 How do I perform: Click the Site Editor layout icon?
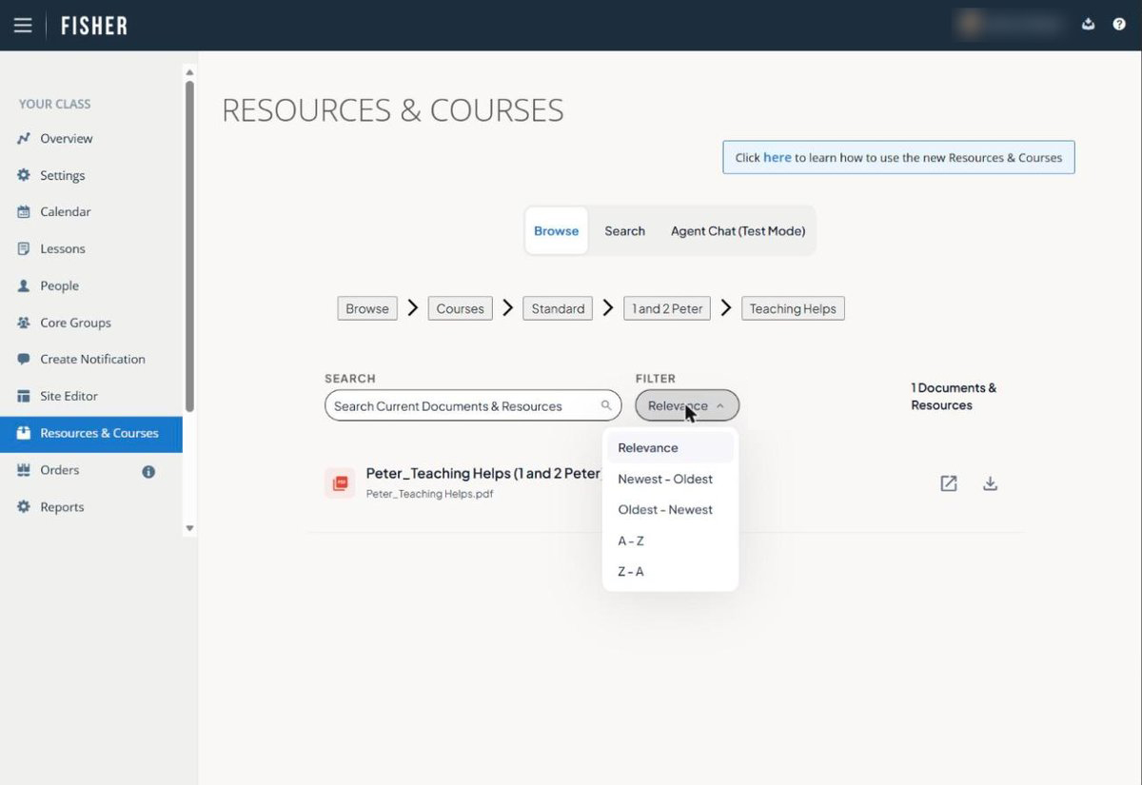pyautogui.click(x=24, y=397)
